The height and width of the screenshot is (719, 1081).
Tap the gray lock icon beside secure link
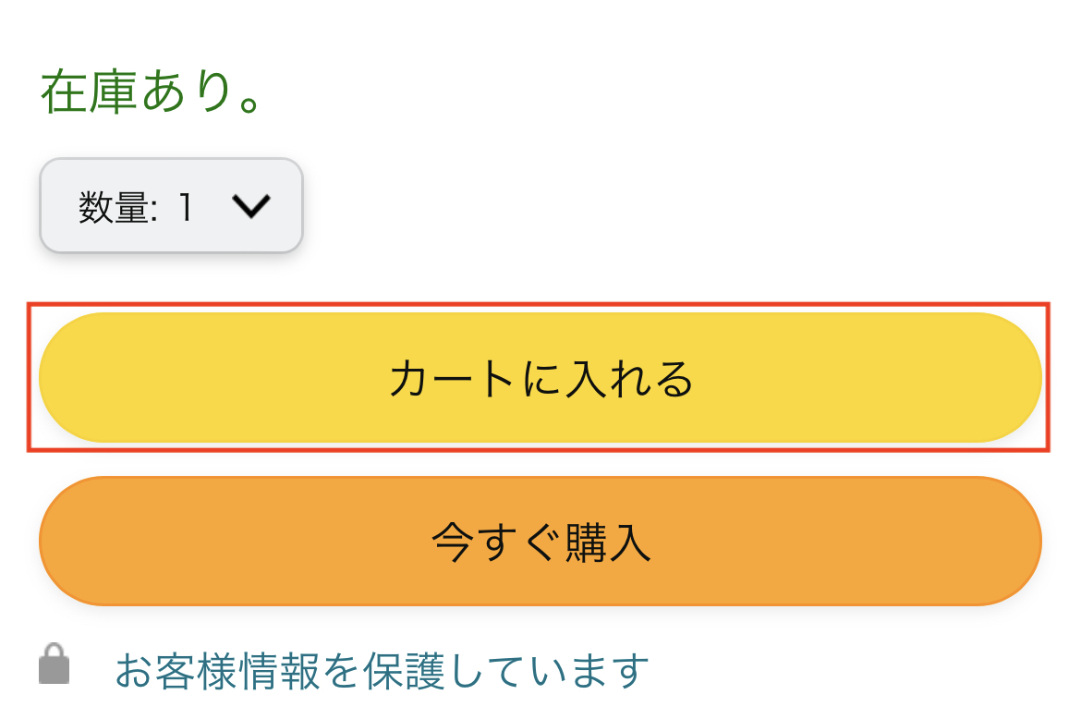[x=55, y=665]
